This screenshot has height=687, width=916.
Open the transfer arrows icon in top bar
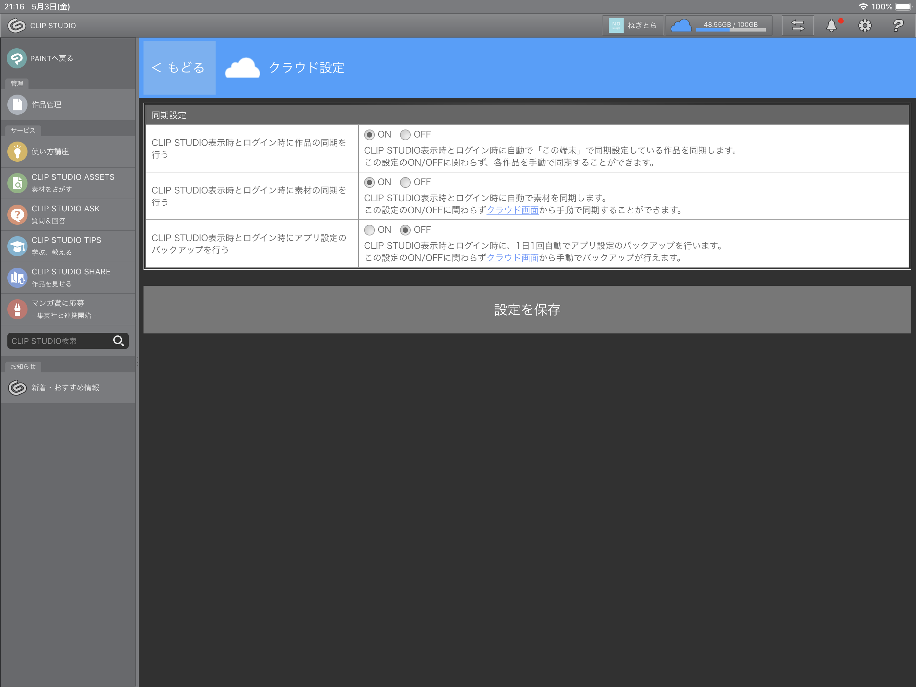(798, 26)
